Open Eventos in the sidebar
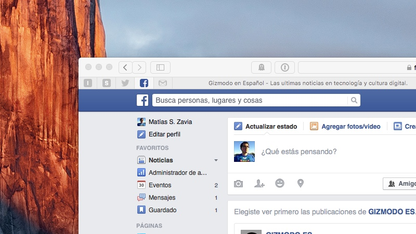This screenshot has height=234, width=416. 160,185
